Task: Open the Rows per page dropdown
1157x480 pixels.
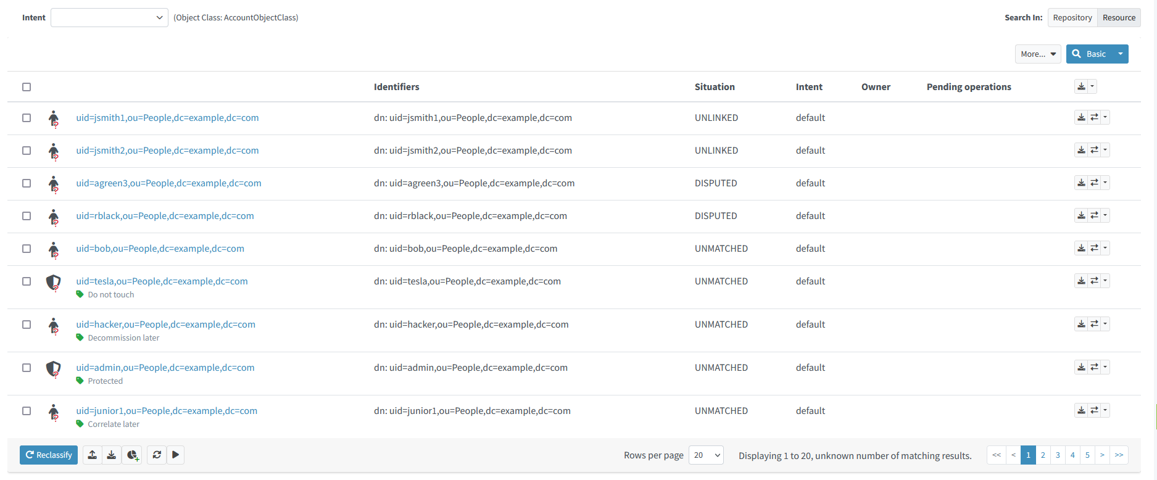Action: click(x=706, y=455)
